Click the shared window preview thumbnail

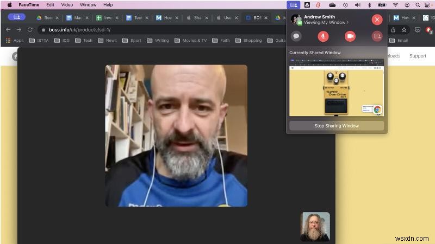pos(336,87)
